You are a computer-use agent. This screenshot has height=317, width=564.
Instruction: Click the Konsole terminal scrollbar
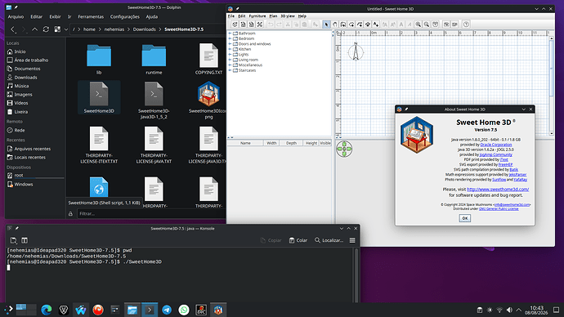[356, 275]
